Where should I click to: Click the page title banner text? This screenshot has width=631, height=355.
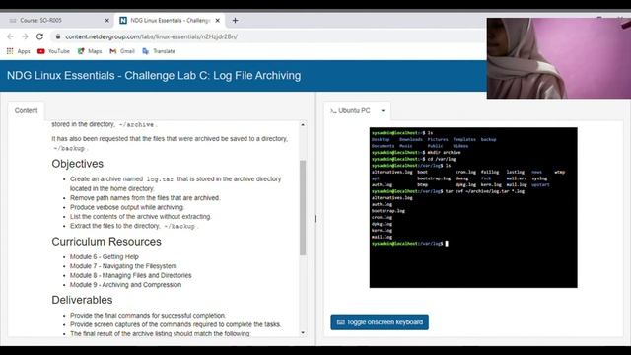[x=154, y=76]
